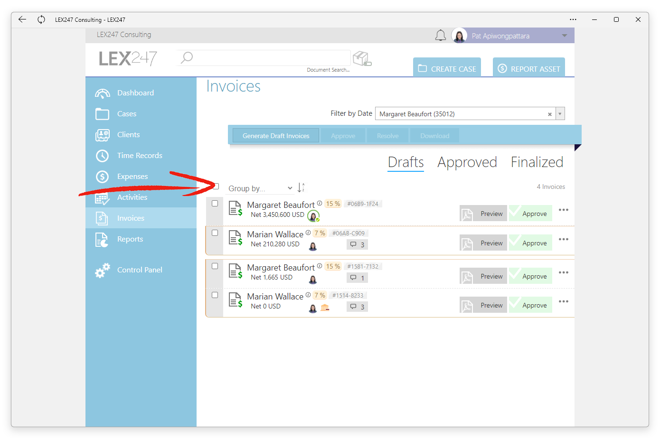
Task: Click into the Document Search field
Action: [x=264, y=58]
